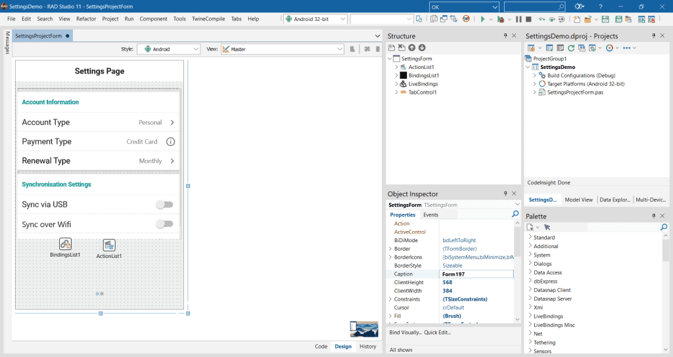Open the Android 32-bit platform dropdown
The image size is (673, 357).
pos(315,19)
